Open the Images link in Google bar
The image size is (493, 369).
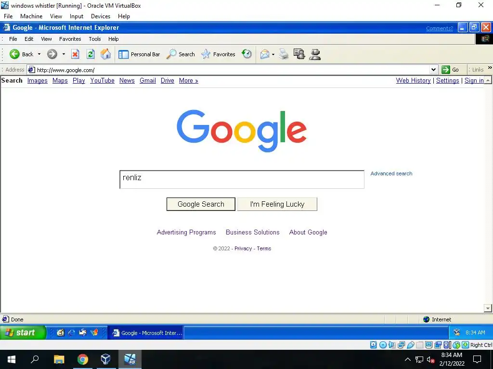click(x=38, y=81)
